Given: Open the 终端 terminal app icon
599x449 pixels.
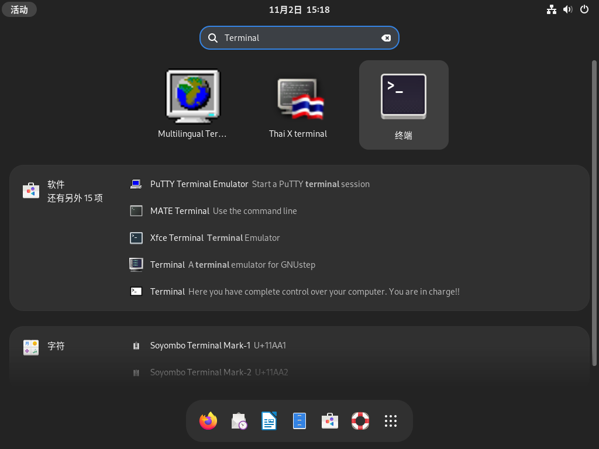Looking at the screenshot, I should pyautogui.click(x=404, y=105).
